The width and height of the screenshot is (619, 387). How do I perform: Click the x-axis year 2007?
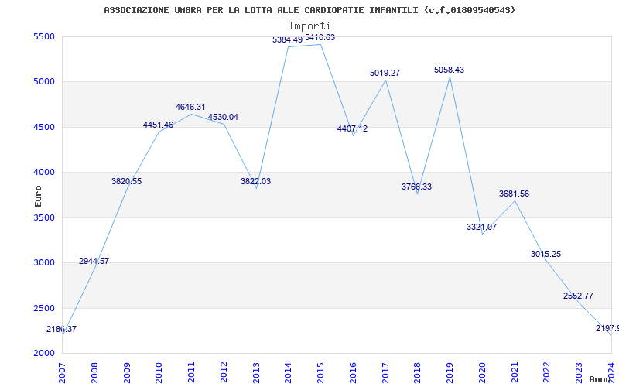63,373
